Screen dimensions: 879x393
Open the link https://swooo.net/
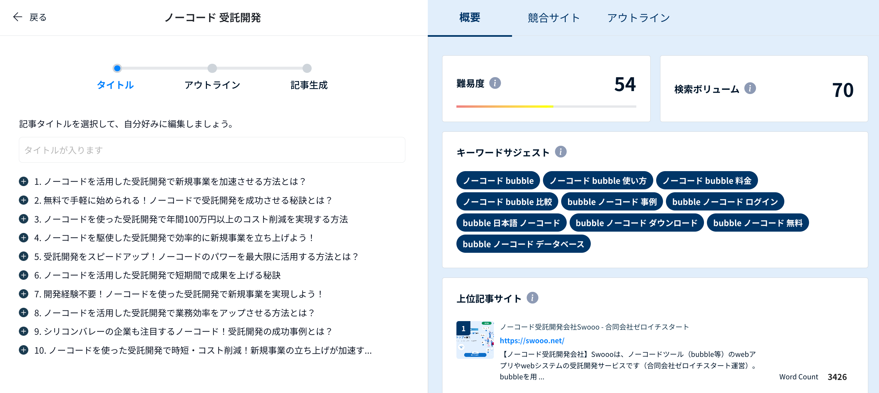532,341
